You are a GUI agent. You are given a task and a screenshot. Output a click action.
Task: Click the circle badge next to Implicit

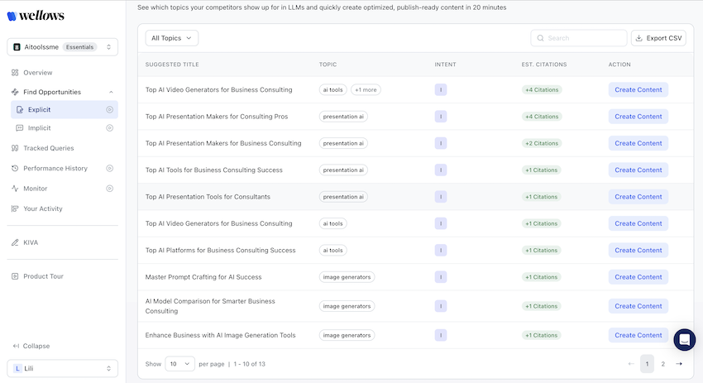pos(109,128)
